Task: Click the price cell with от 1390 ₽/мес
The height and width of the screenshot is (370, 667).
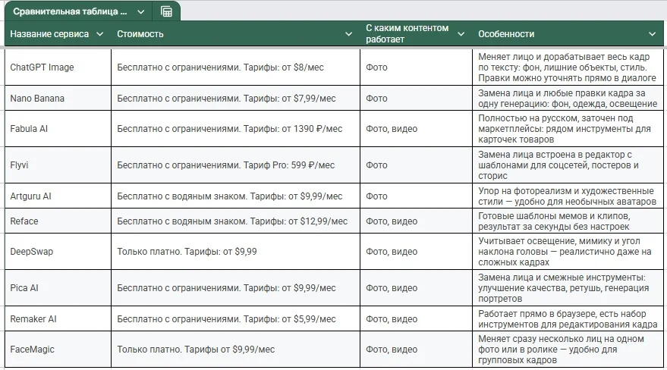Action: click(236, 129)
